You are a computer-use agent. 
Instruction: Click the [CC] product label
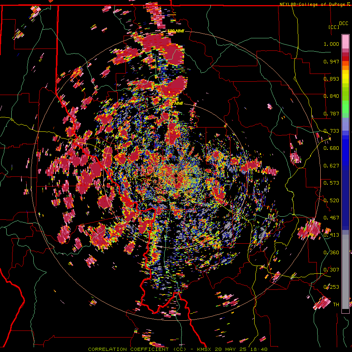(x=334, y=27)
